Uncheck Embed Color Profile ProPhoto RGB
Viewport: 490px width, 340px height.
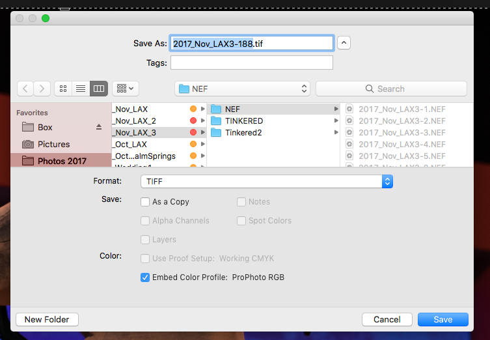point(145,277)
